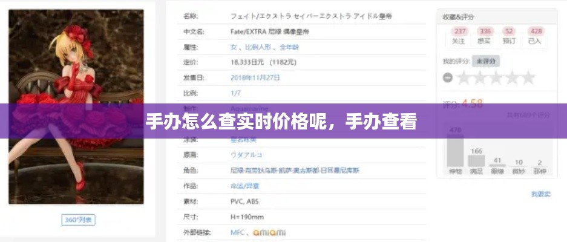Click the 神物 rating label
The height and width of the screenshot is (242, 567).
(455, 171)
